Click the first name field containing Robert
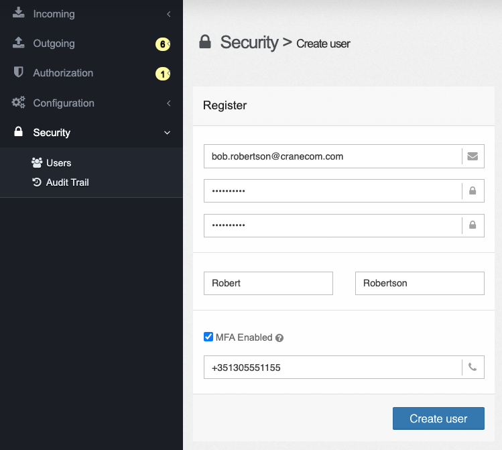Viewport: 502px width, 450px height. pyautogui.click(x=268, y=283)
